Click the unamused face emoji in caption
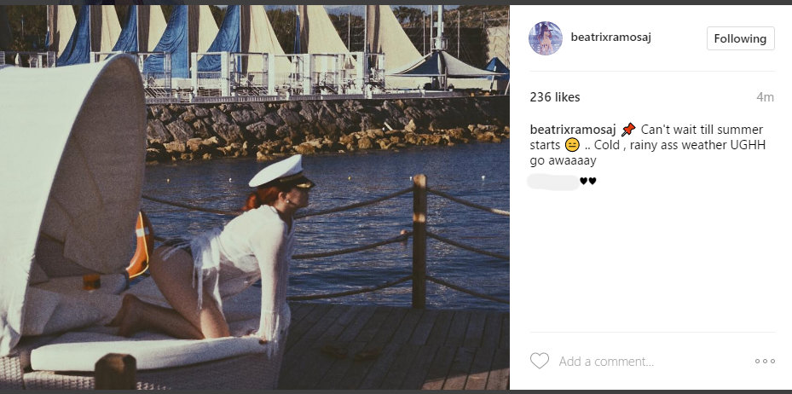 pyautogui.click(x=573, y=145)
